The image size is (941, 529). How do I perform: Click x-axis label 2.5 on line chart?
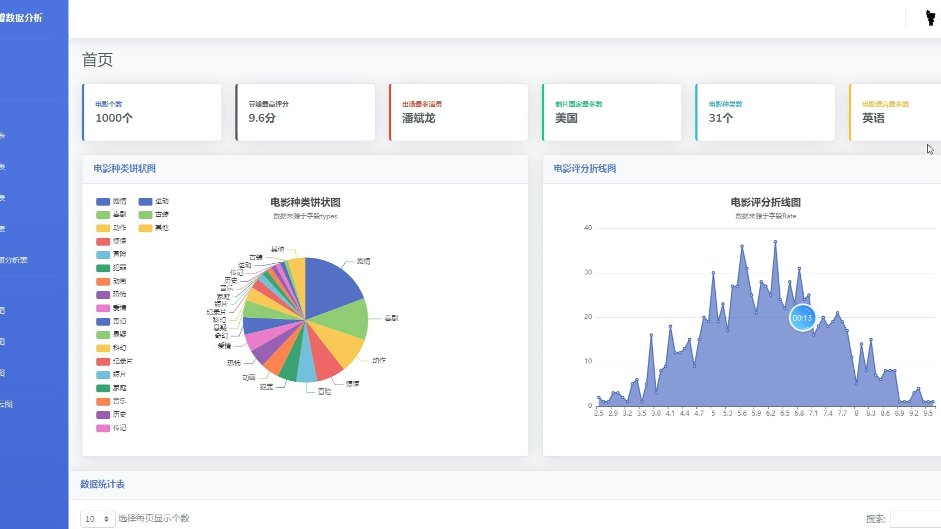pyautogui.click(x=598, y=413)
